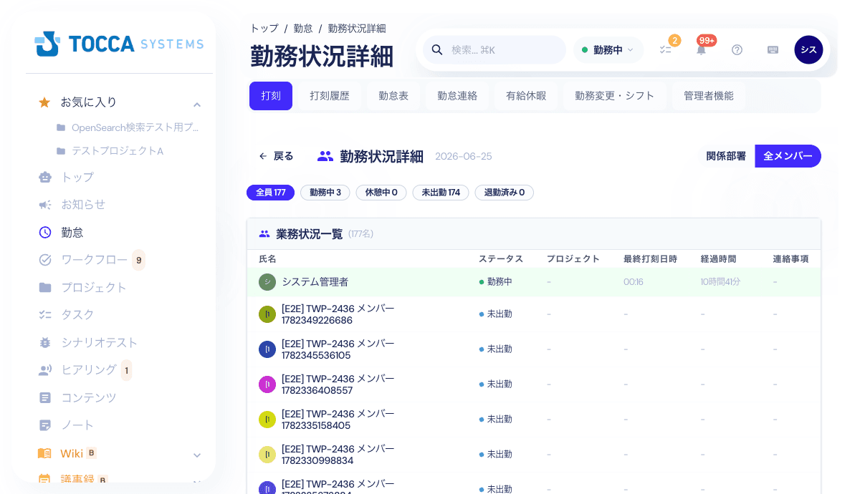Click avatar of member 1782345536105
Image resolution: width=860 pixels, height=494 pixels.
[x=267, y=349]
